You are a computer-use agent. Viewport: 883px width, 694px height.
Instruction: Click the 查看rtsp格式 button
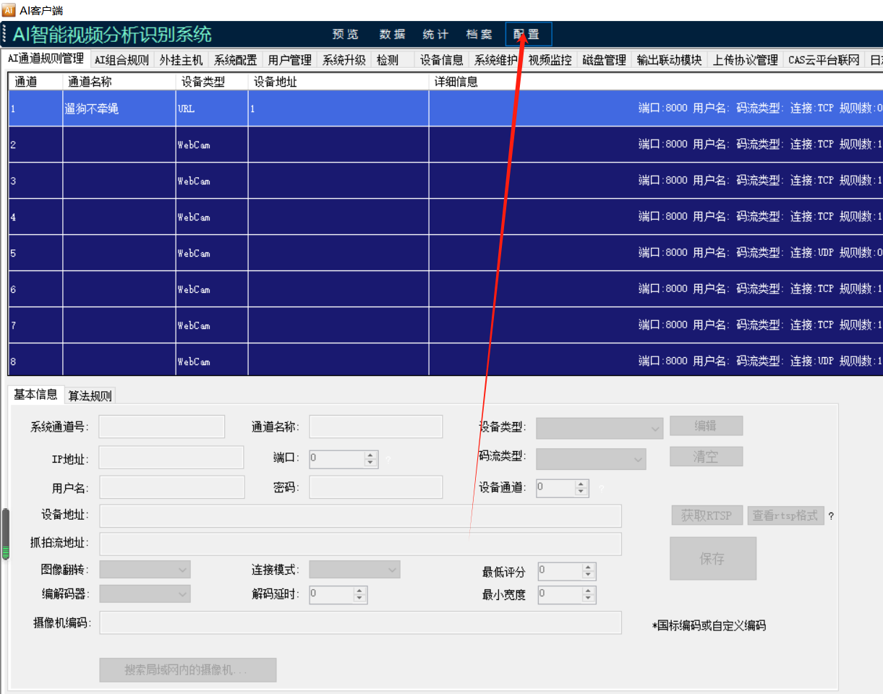785,515
